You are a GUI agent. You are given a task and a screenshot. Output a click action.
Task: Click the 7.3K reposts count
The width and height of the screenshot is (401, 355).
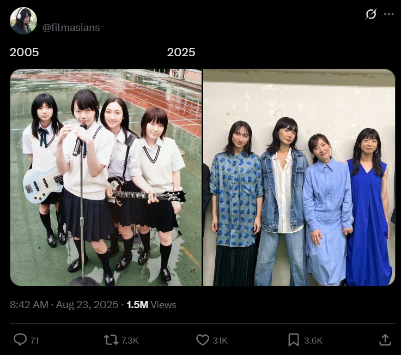pos(130,341)
